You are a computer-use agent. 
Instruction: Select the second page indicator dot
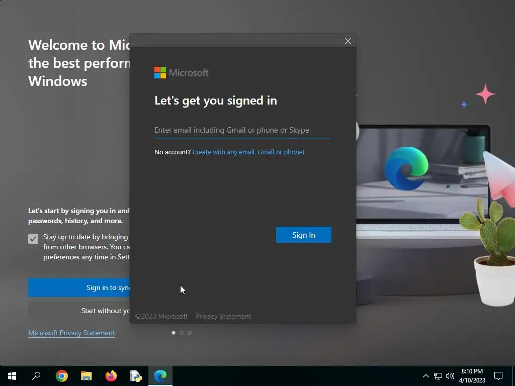(x=182, y=333)
